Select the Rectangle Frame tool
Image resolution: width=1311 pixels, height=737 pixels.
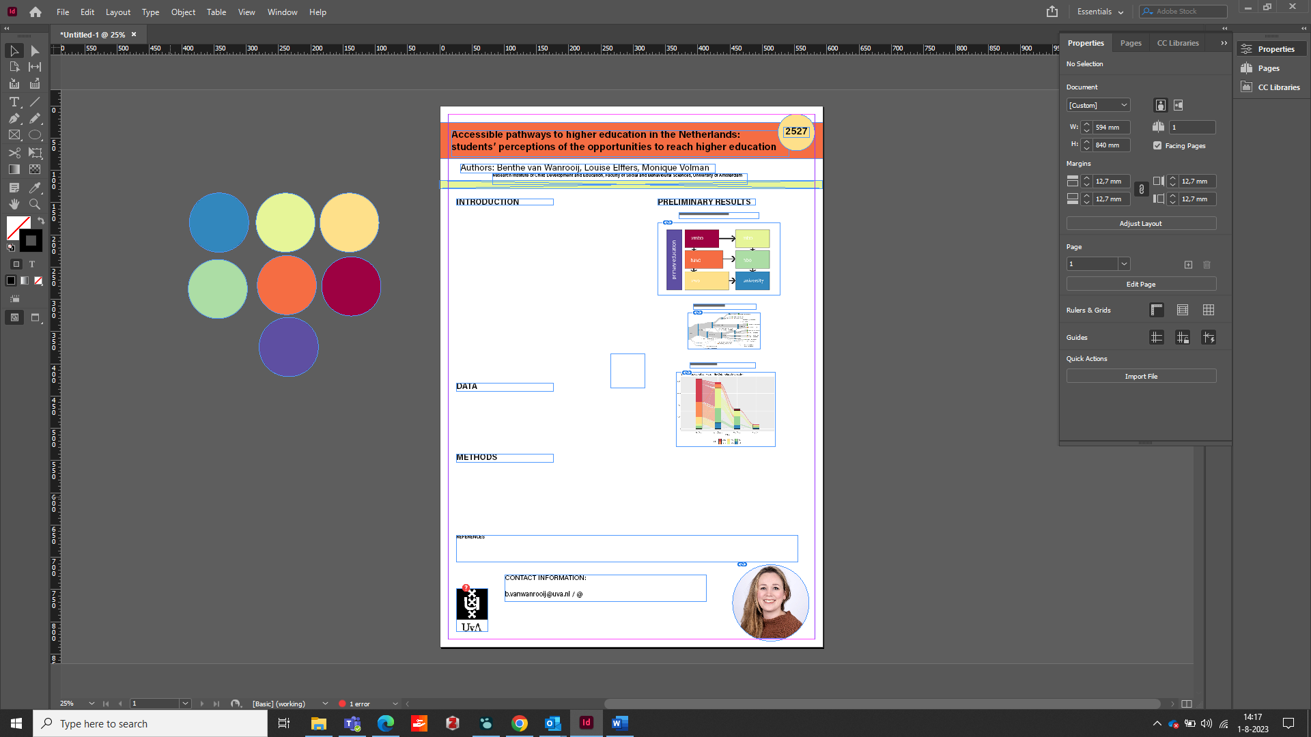click(x=14, y=135)
